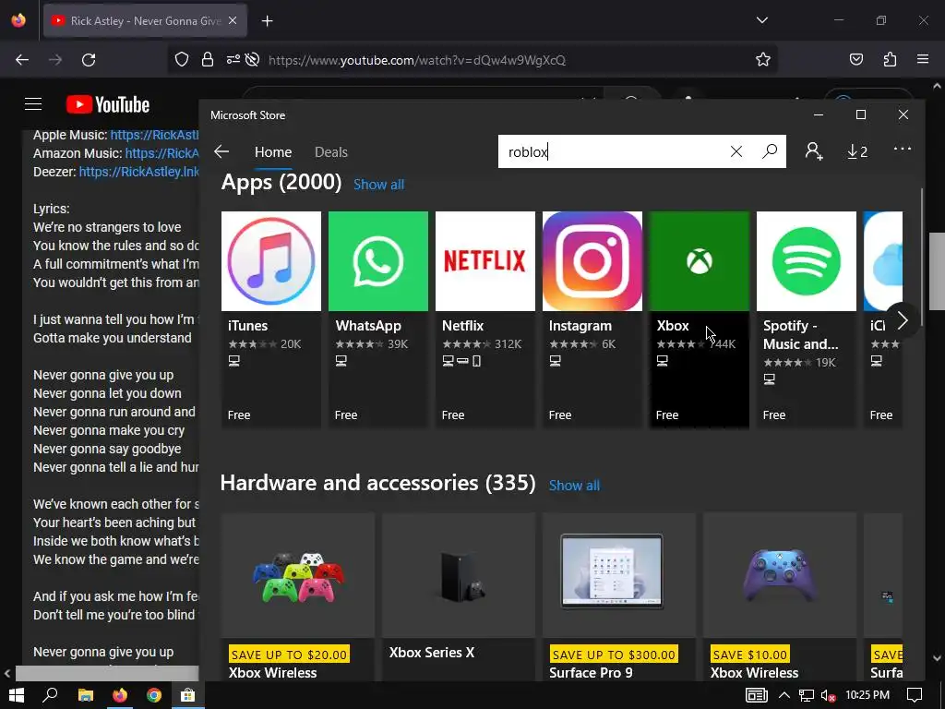Viewport: 945px width, 709px height.
Task: Open File Explorer from taskbar
Action: click(x=86, y=695)
